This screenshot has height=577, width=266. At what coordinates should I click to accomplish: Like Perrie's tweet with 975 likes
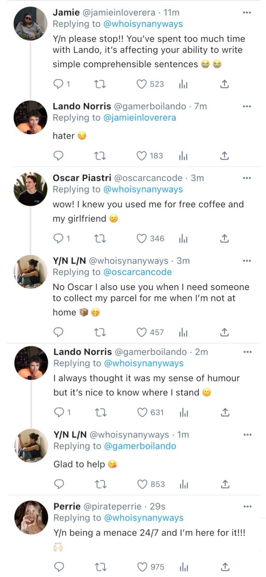coord(142,567)
